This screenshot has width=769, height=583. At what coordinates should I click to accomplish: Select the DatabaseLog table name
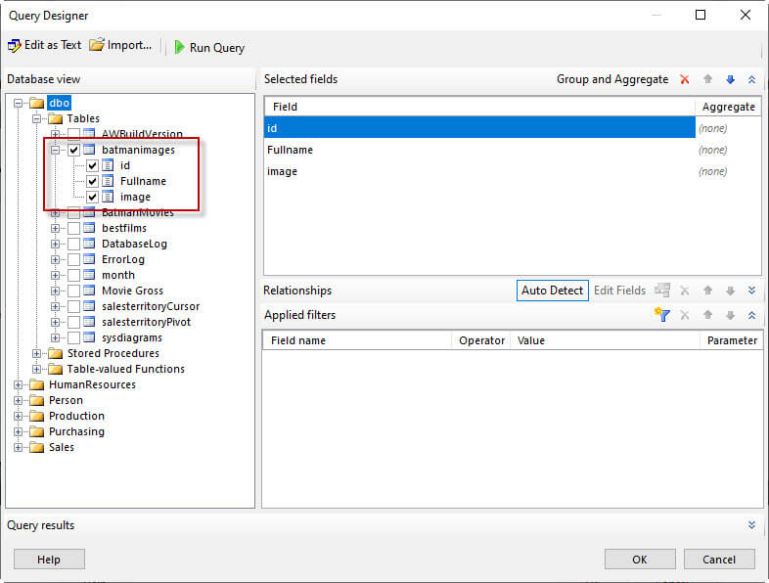[134, 244]
